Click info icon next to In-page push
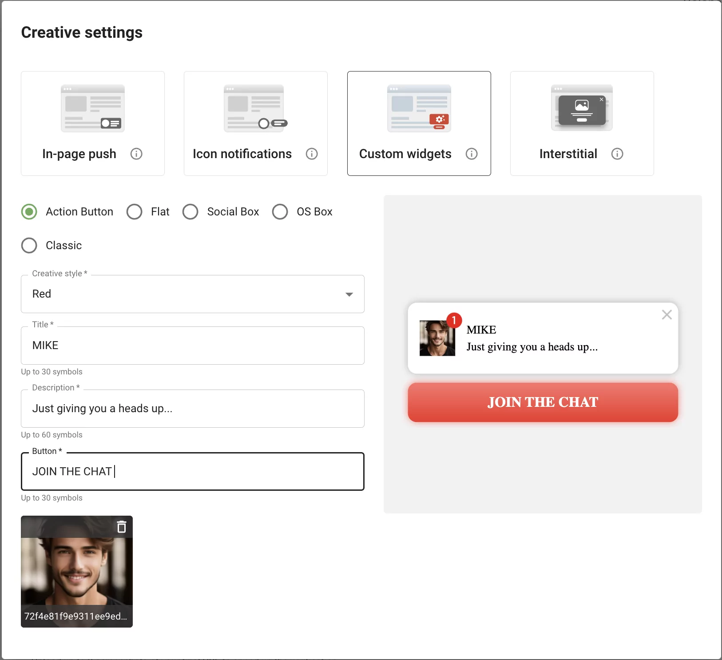Image resolution: width=722 pixels, height=660 pixels. [136, 154]
